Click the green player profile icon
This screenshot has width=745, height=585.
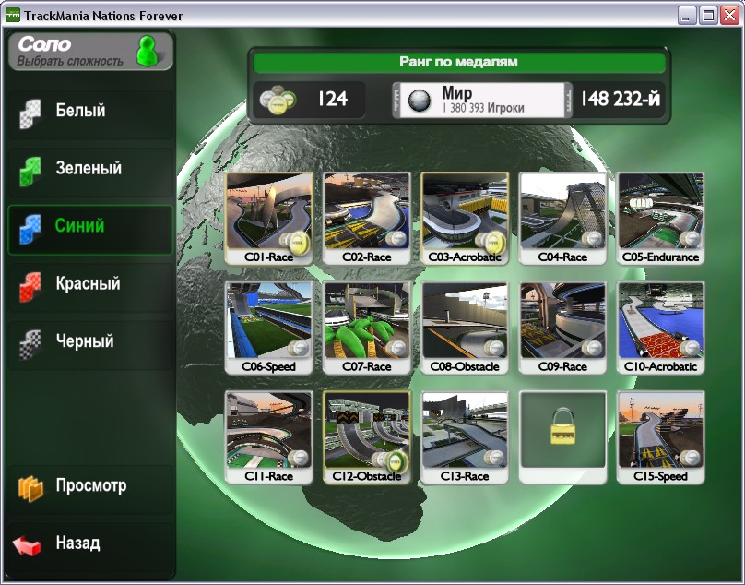click(x=148, y=51)
